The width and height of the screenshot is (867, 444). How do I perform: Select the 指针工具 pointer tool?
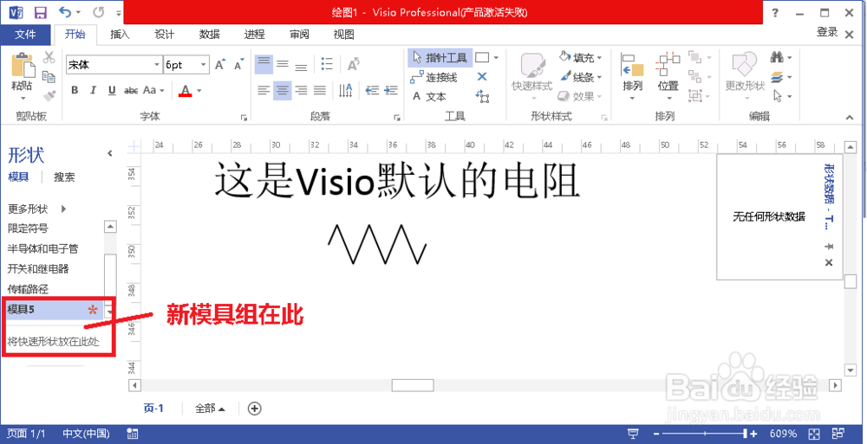440,57
